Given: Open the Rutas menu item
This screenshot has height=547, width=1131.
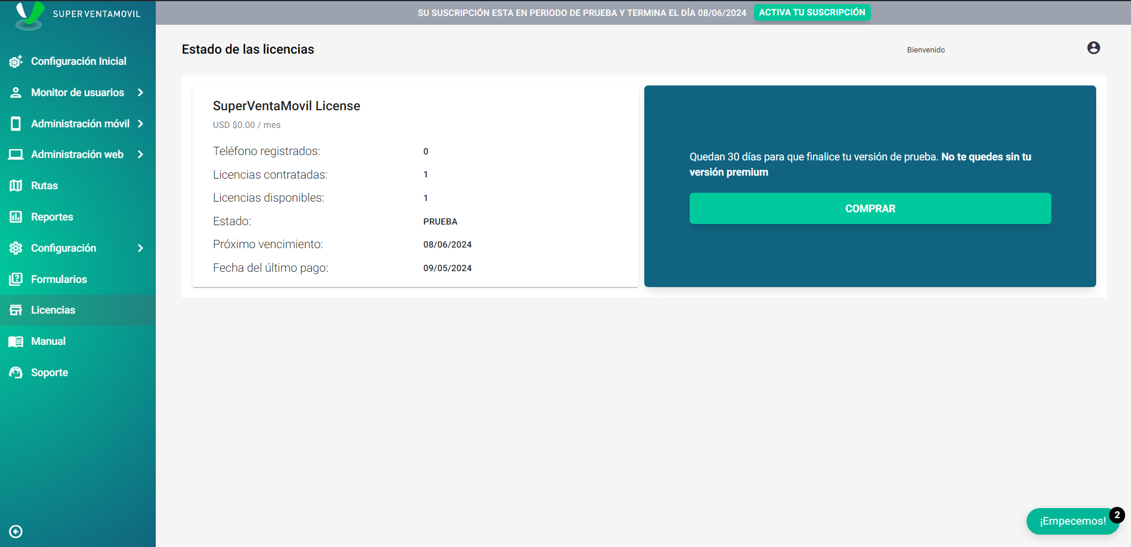Looking at the screenshot, I should 78,186.
